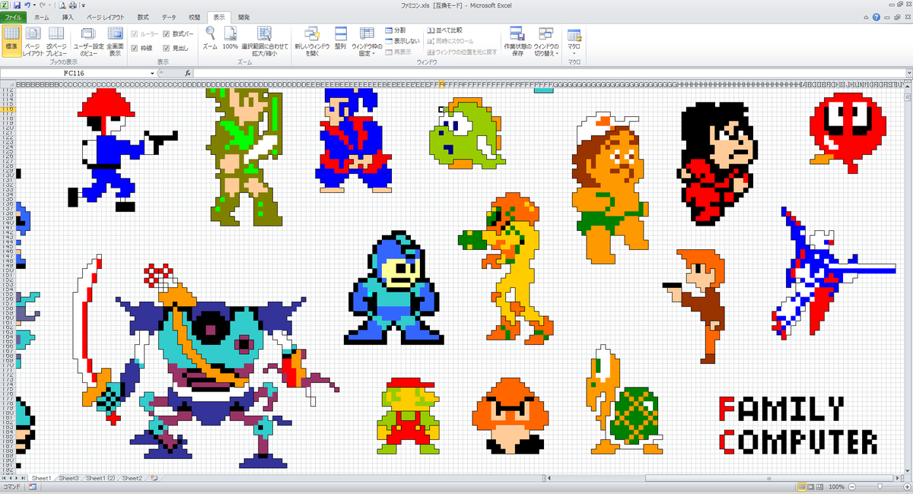Click the macro record icon in status bar
This screenshot has width=913, height=494.
pyautogui.click(x=32, y=486)
